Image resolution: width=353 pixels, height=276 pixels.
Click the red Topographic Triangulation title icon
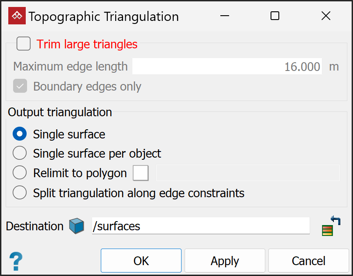coord(17,17)
